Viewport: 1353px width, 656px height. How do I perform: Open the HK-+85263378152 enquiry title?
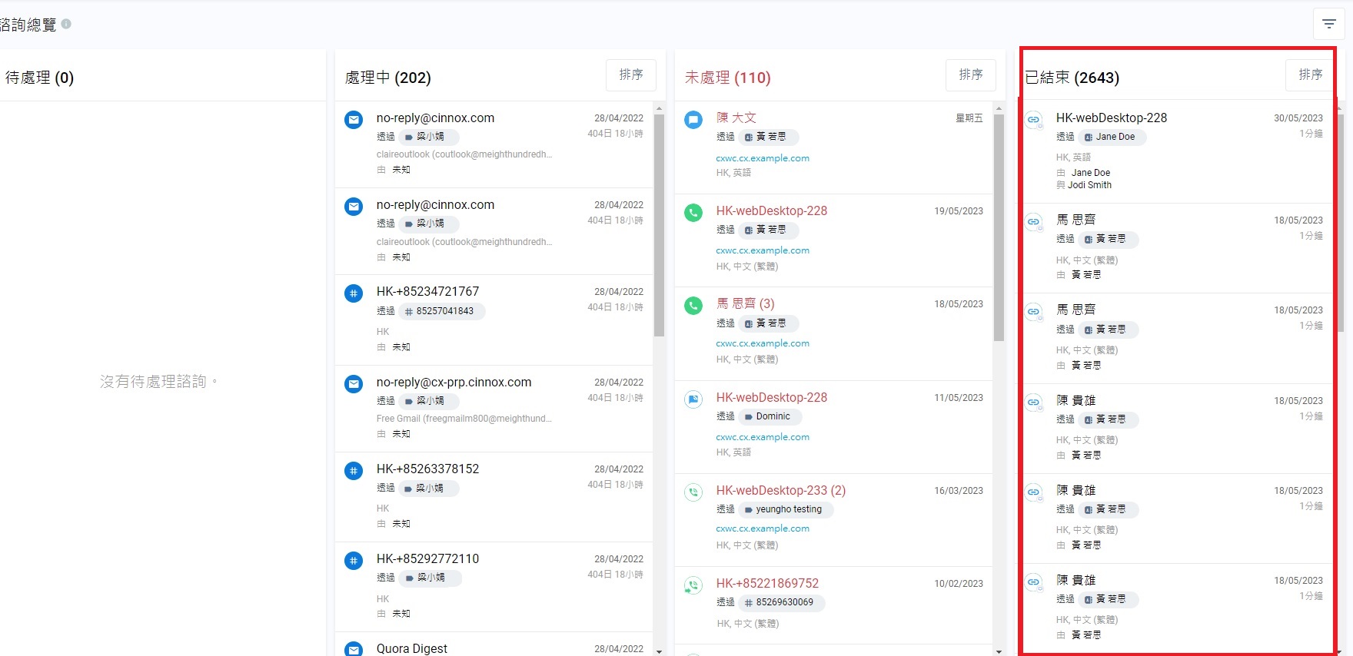click(427, 469)
